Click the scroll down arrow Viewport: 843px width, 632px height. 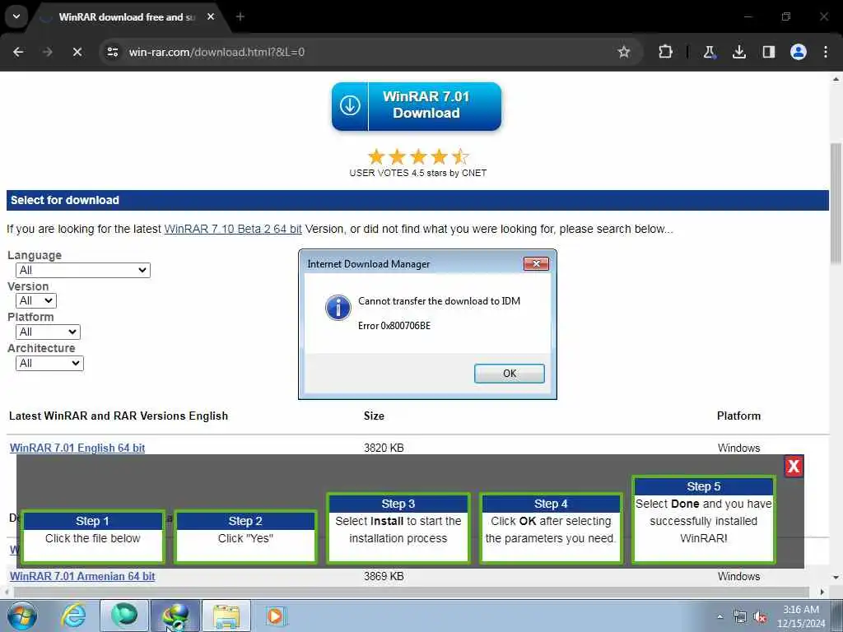[x=836, y=577]
